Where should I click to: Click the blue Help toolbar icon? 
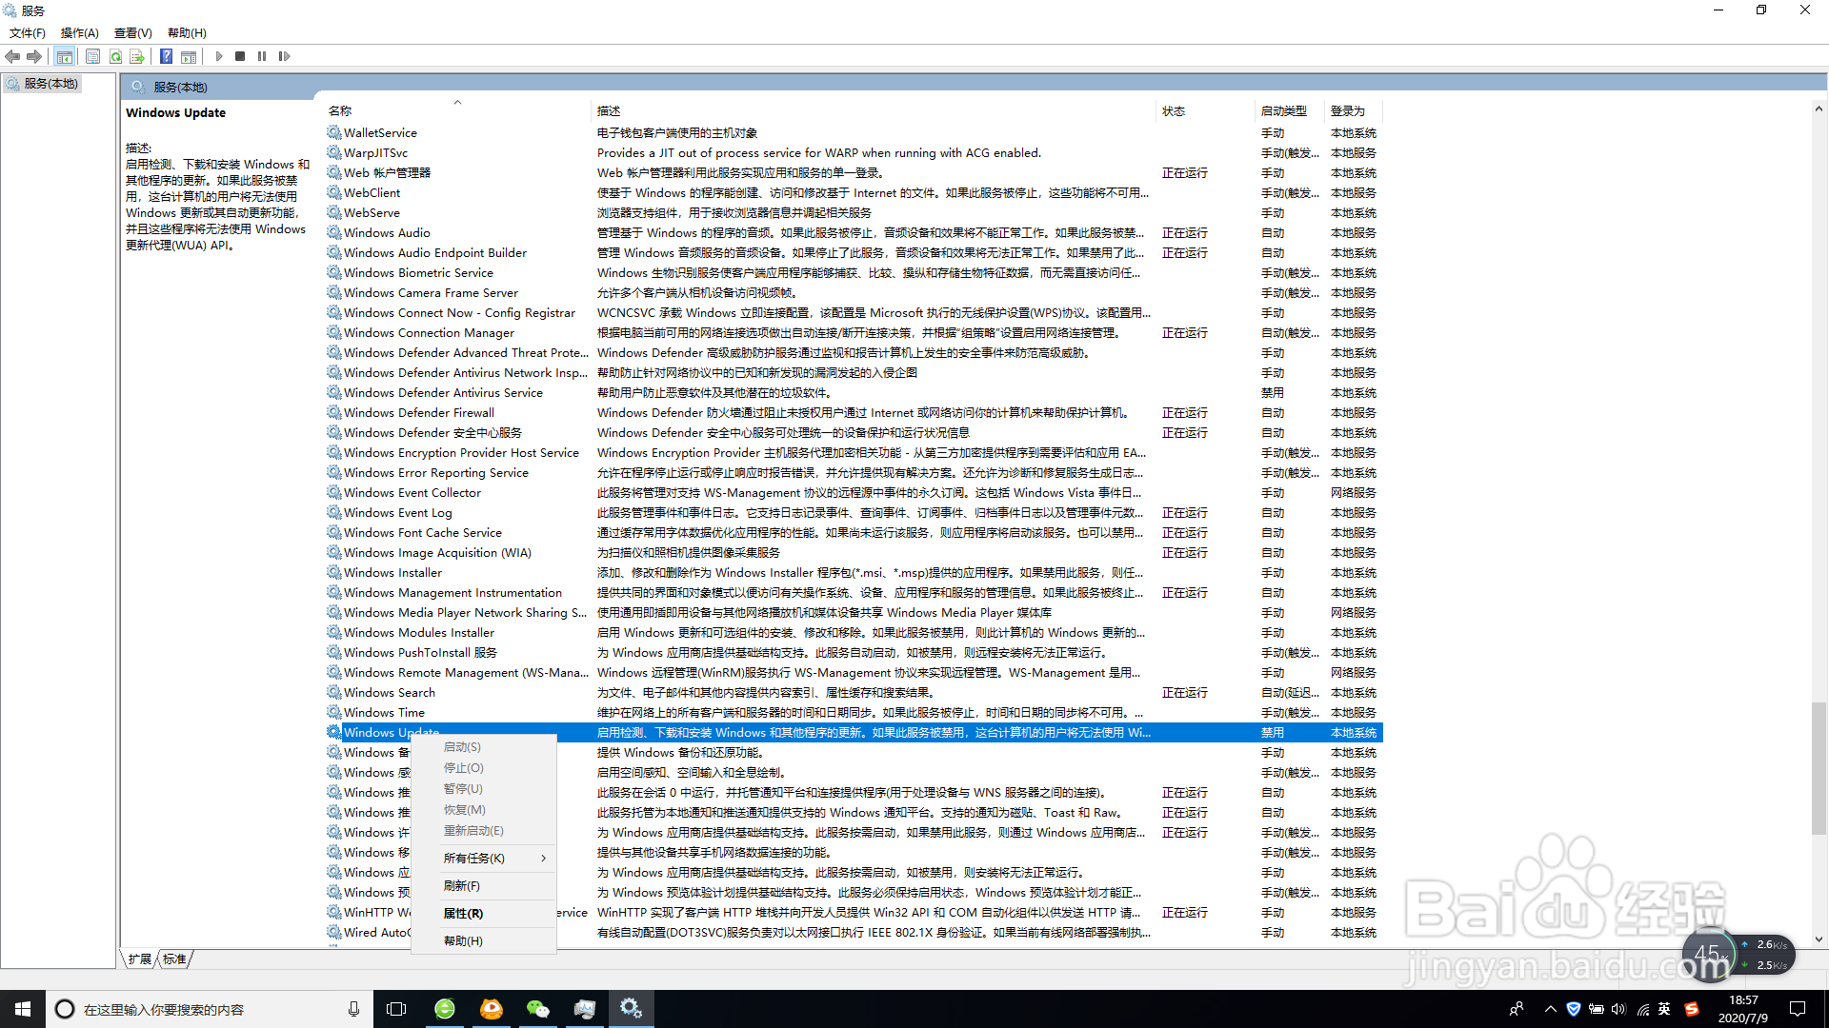[166, 56]
